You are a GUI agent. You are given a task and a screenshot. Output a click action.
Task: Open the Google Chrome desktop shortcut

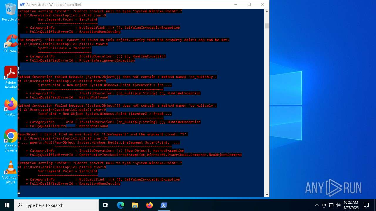[x=11, y=141]
